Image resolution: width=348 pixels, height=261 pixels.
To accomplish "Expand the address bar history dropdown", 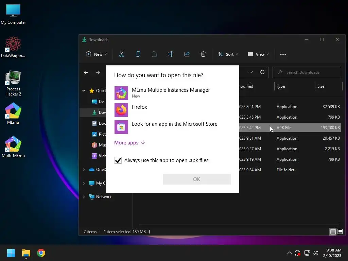I will click(251, 72).
